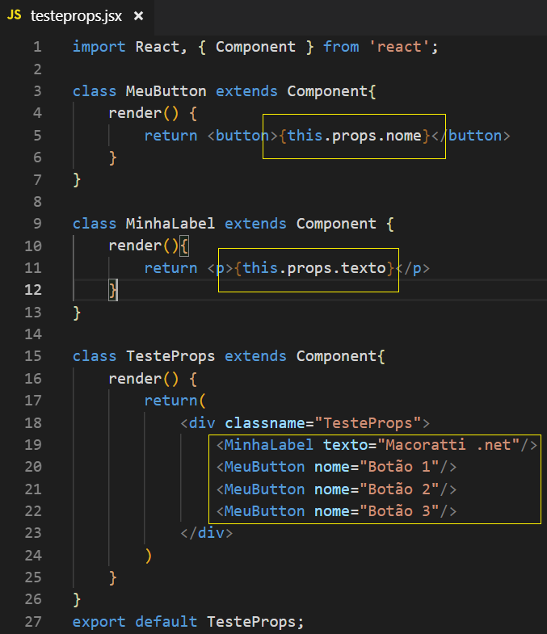Click 'render()' on line 10

[144, 246]
